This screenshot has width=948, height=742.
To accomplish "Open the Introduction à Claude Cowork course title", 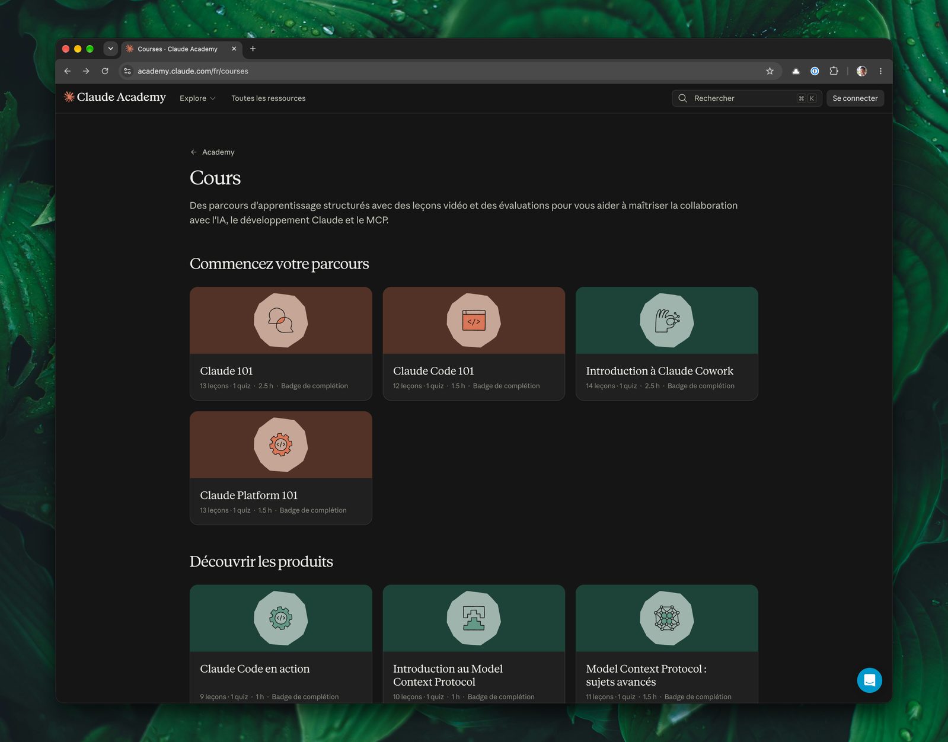I will [659, 371].
